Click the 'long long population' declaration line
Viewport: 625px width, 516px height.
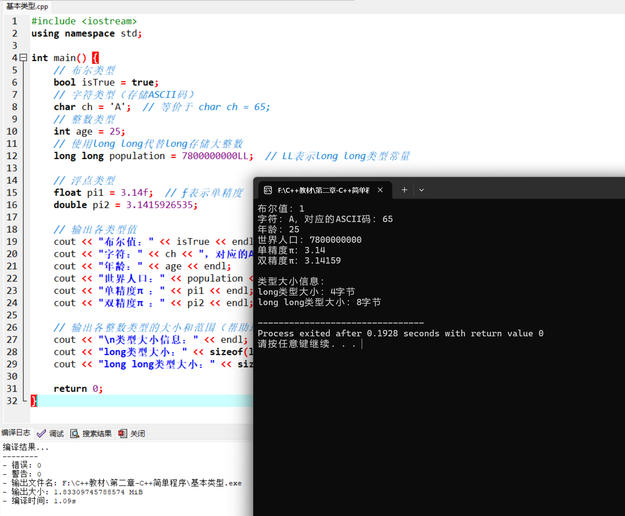coord(153,156)
